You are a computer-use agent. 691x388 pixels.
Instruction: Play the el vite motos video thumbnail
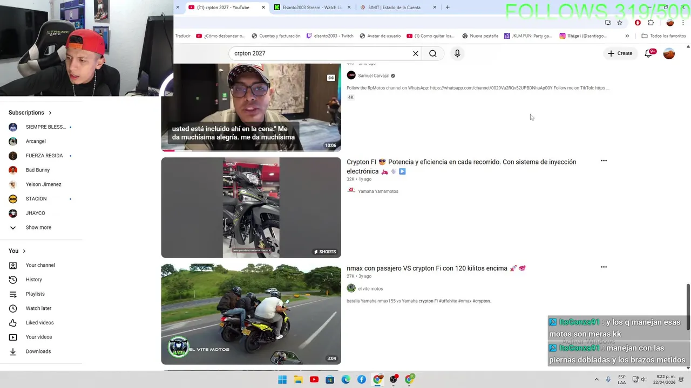251,314
